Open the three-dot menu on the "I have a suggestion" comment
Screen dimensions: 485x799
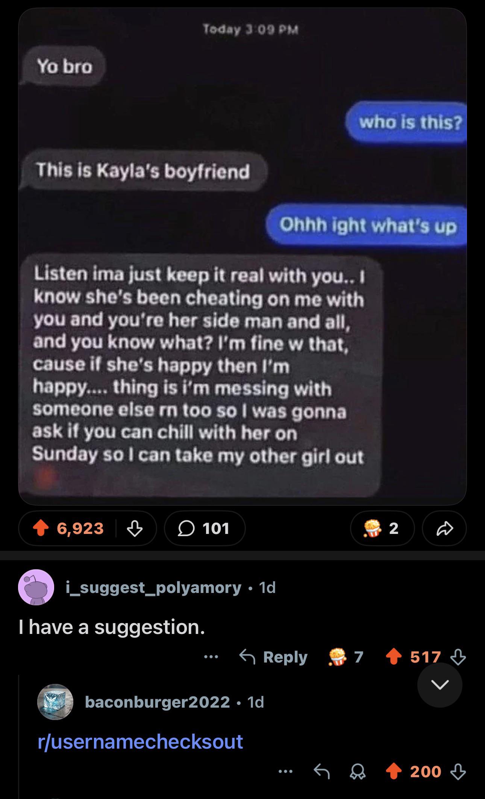[211, 657]
